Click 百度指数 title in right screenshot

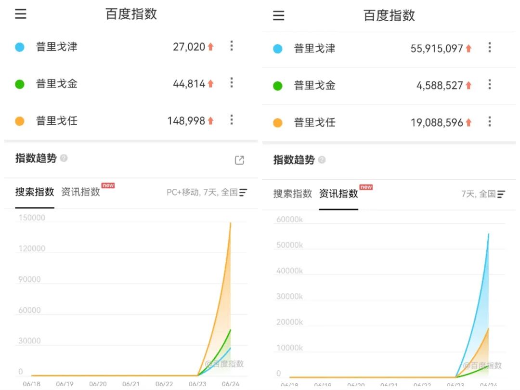click(389, 15)
